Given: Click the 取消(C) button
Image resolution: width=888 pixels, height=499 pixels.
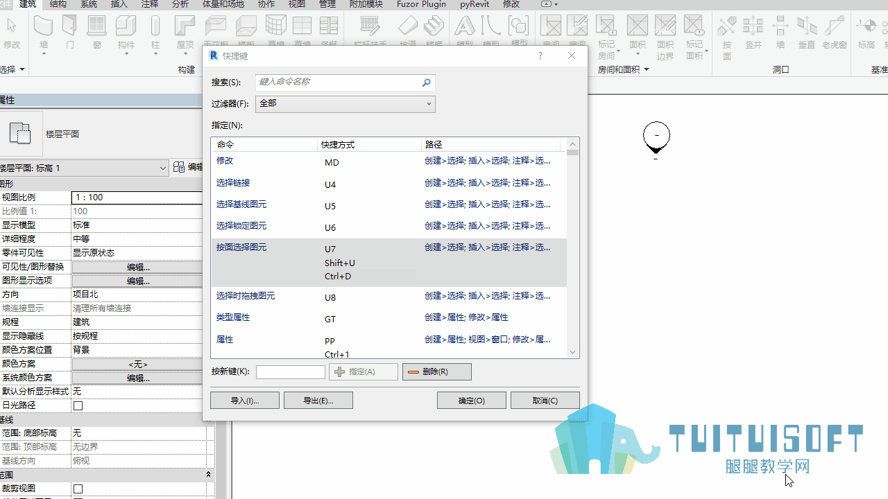Looking at the screenshot, I should (545, 400).
